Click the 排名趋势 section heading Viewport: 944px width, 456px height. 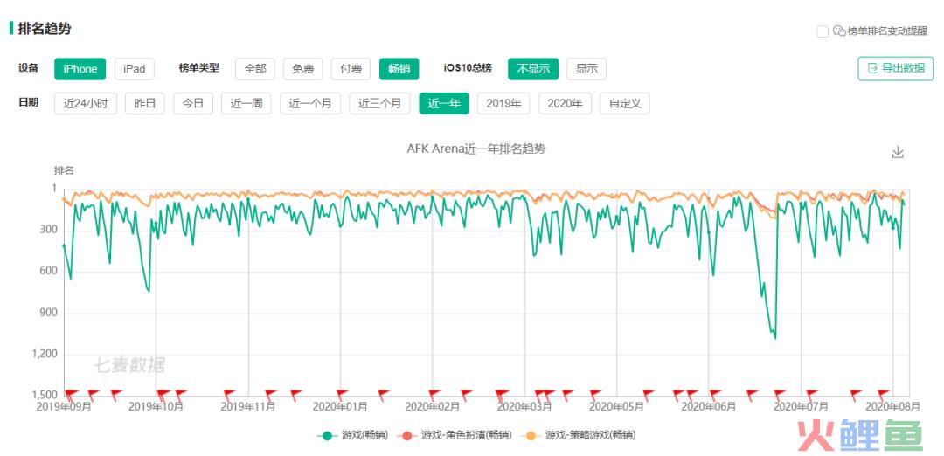point(45,28)
